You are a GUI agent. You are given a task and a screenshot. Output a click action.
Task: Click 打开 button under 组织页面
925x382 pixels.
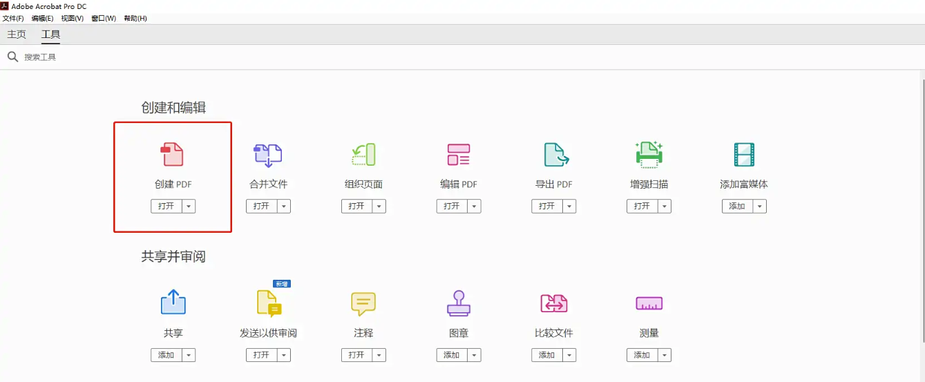[x=357, y=207]
